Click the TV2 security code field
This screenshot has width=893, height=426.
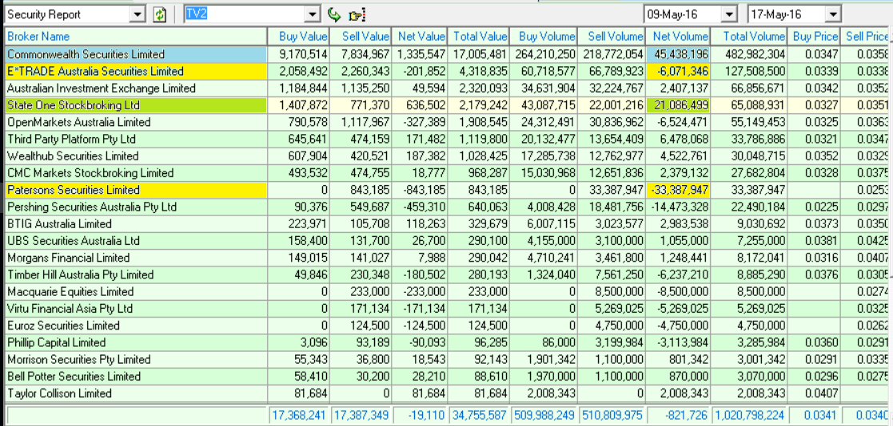[x=245, y=15]
